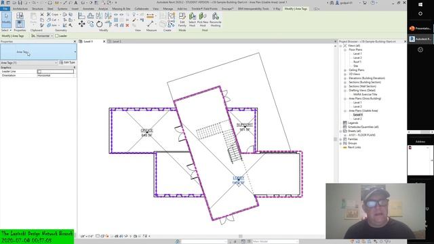Expand the 3D Views tree node

[x=345, y=74]
